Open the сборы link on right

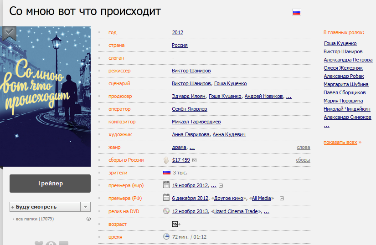pos(303,160)
